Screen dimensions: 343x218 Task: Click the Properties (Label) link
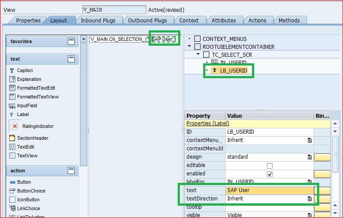pyautogui.click(x=208, y=124)
